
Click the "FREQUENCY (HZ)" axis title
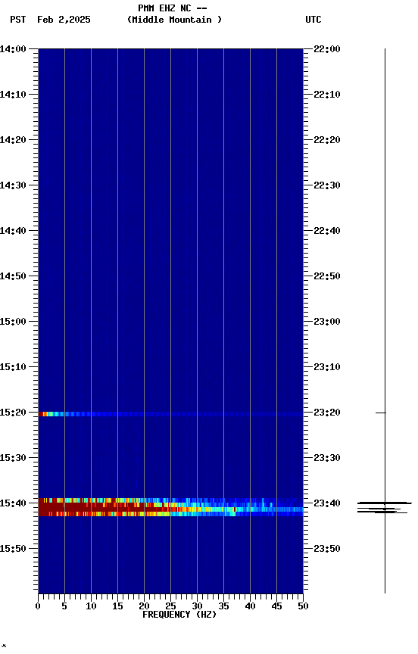(x=179, y=615)
